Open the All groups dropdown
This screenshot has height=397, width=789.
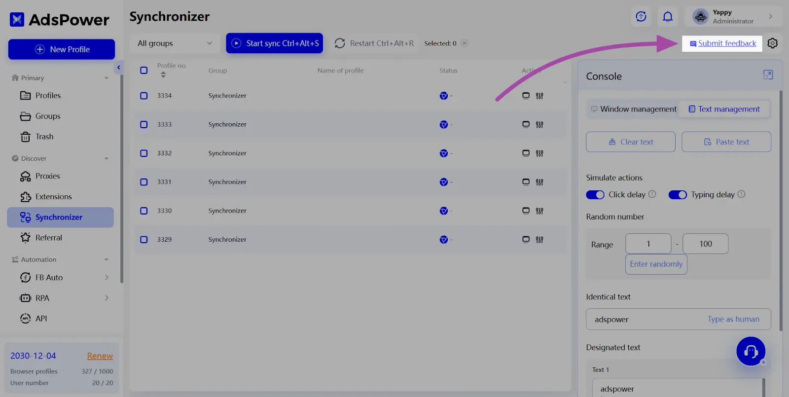pyautogui.click(x=175, y=43)
